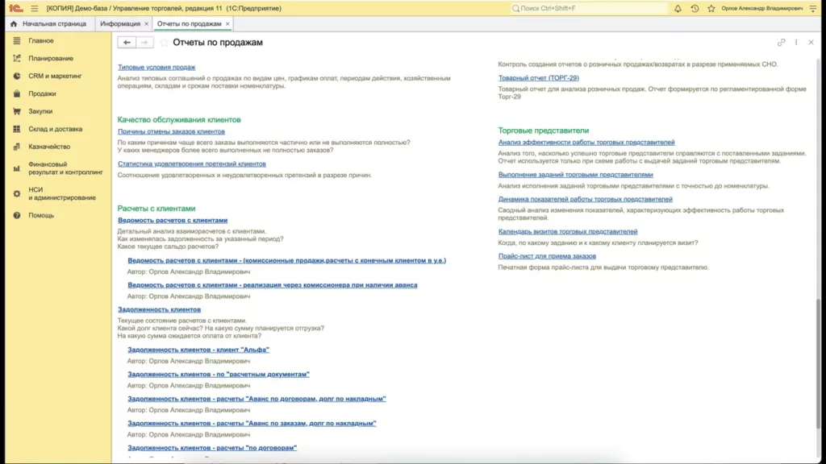Click in the search field Поиск

point(588,8)
